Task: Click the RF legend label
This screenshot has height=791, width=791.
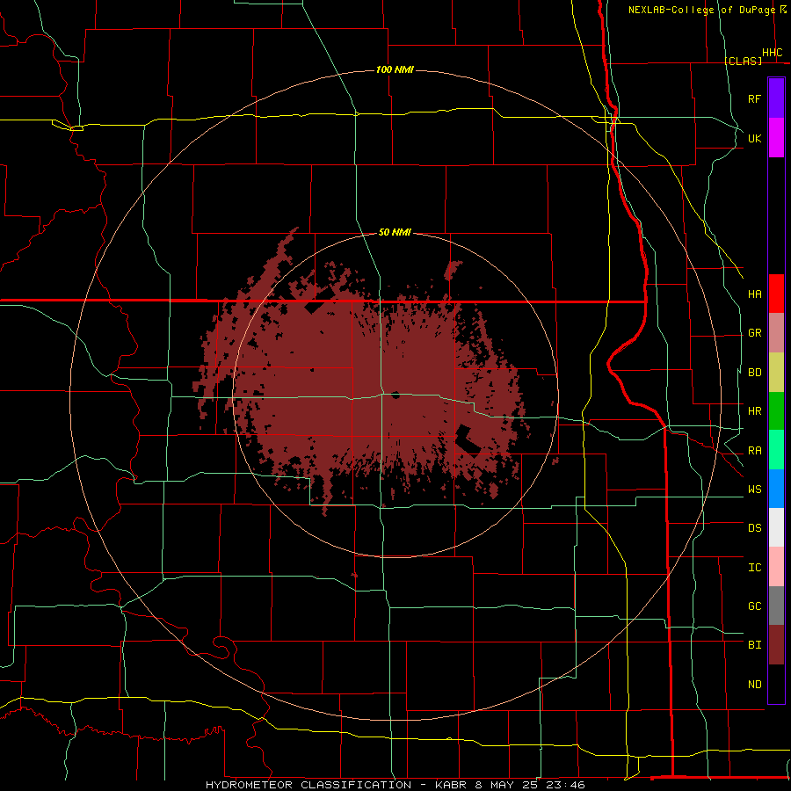Action: click(754, 98)
